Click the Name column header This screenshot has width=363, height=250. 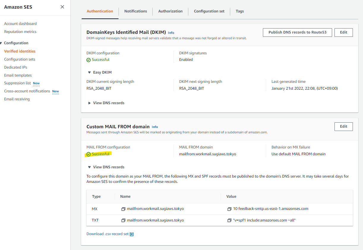coord(125,197)
